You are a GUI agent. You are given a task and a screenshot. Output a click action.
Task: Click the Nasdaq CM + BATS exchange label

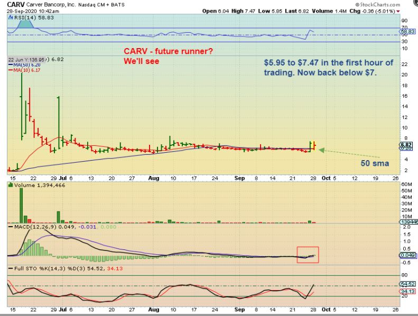point(101,5)
